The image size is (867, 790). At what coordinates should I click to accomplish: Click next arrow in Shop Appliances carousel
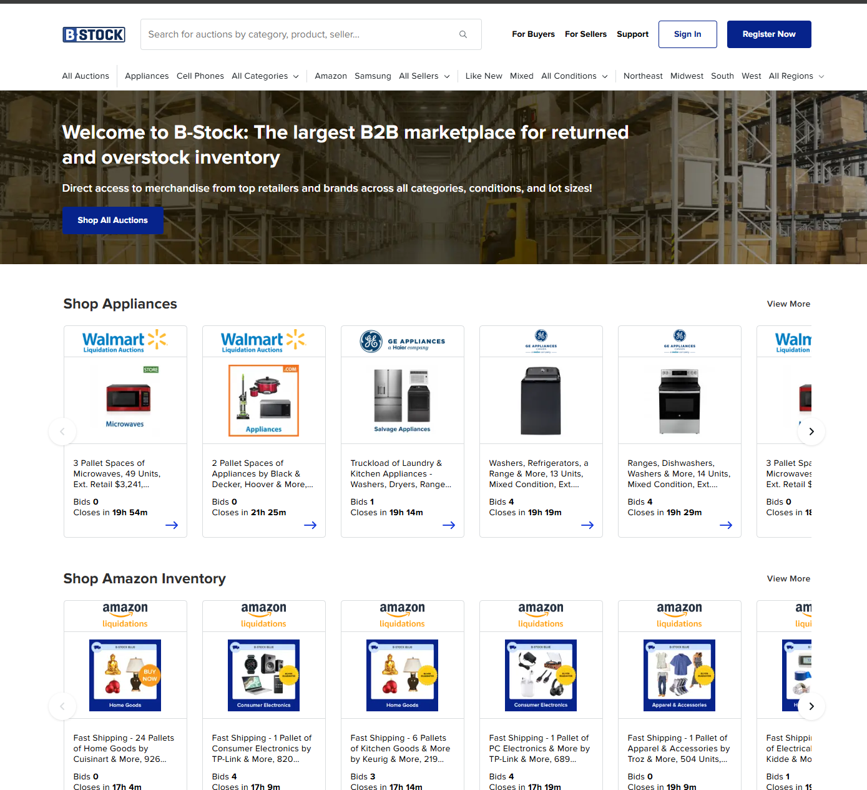pyautogui.click(x=811, y=432)
